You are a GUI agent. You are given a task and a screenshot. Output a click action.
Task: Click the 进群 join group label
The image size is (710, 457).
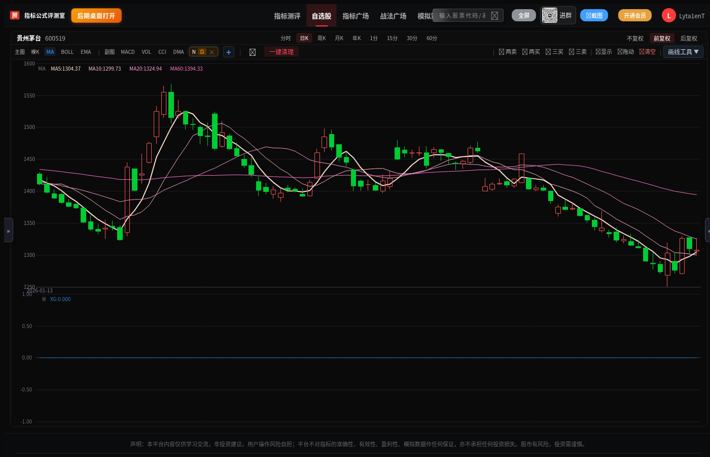[x=565, y=16]
